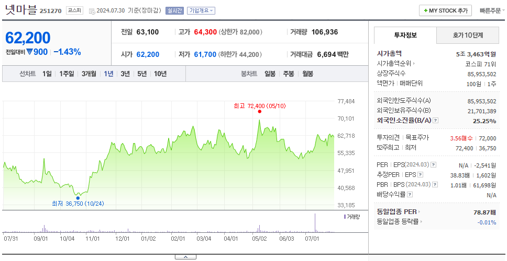Select the 1주일 line chart period
This screenshot has width=507, height=261.
point(67,74)
